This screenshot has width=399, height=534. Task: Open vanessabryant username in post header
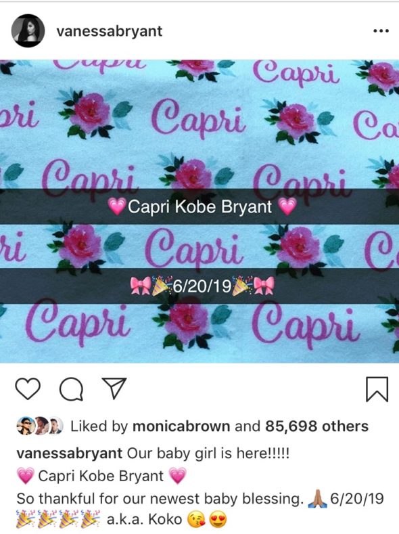pos(110,31)
